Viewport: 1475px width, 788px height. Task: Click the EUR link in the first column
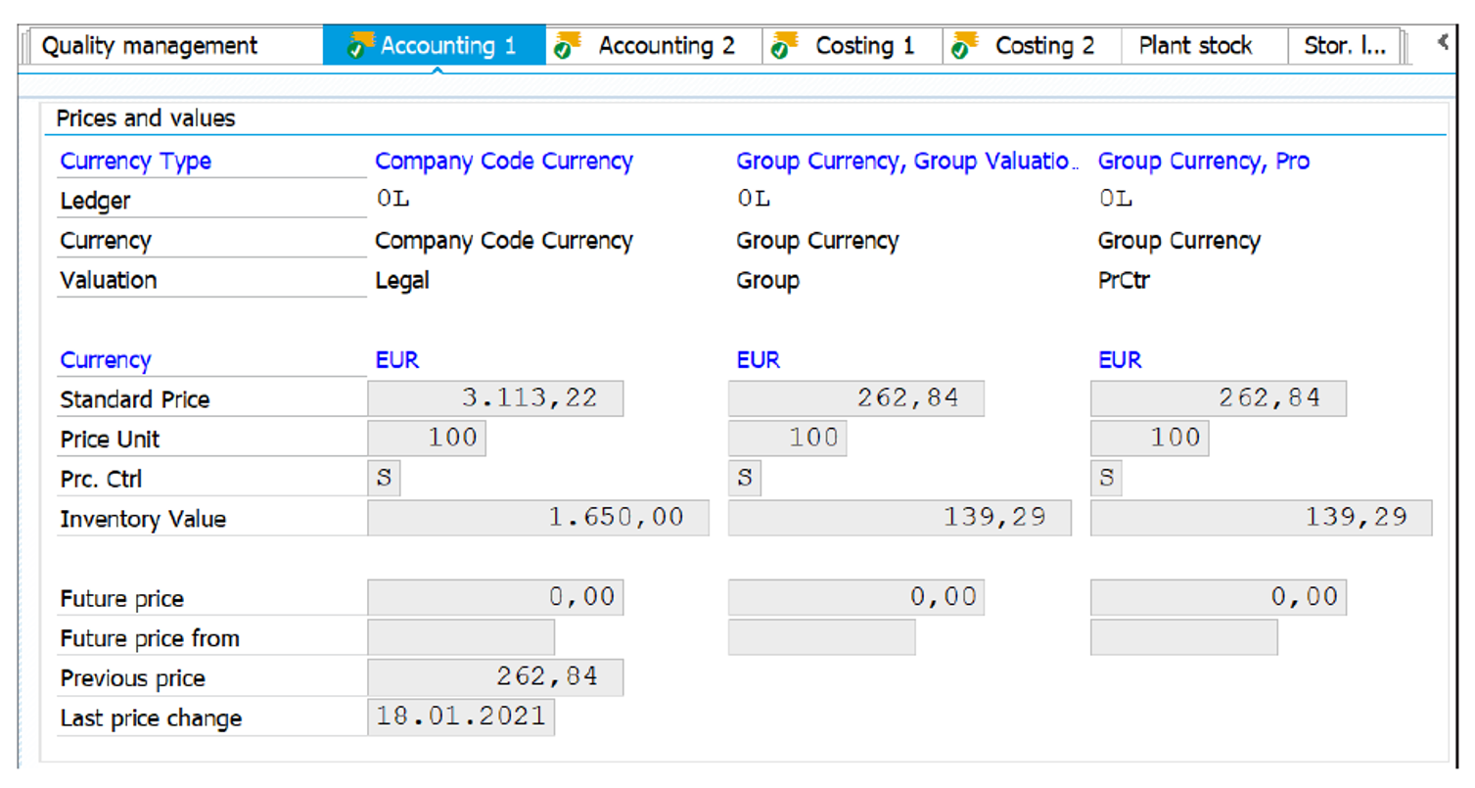[396, 359]
